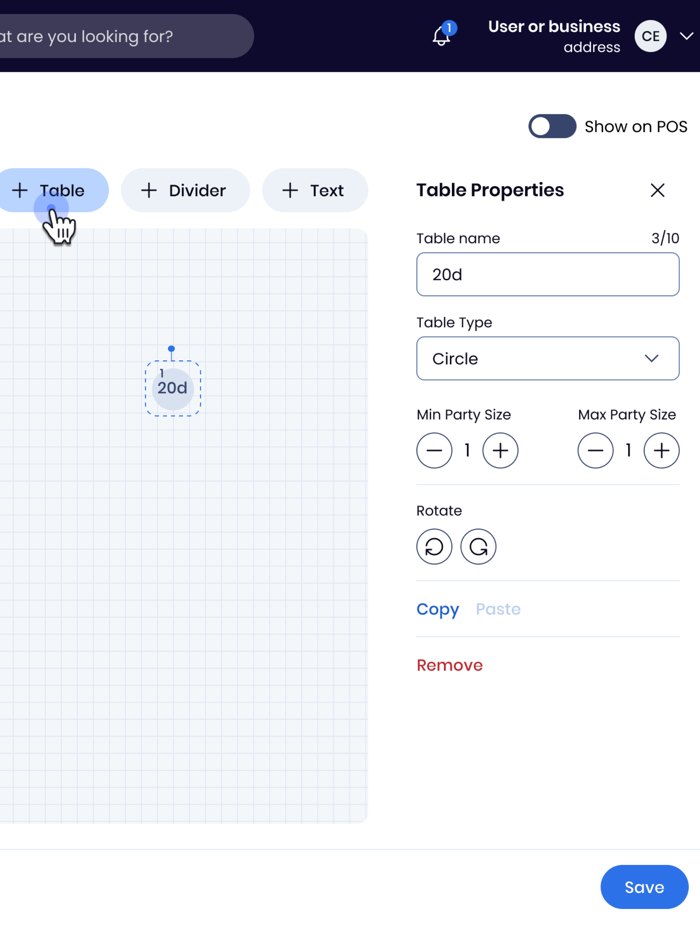700x933 pixels.
Task: Toggle the Show on POS switch
Action: pos(552,126)
